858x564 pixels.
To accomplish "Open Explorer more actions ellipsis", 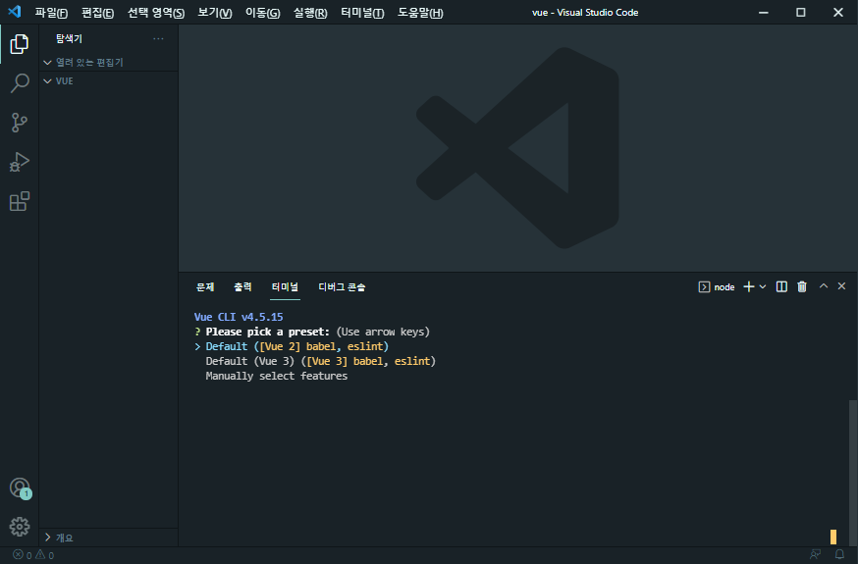I will pos(158,39).
